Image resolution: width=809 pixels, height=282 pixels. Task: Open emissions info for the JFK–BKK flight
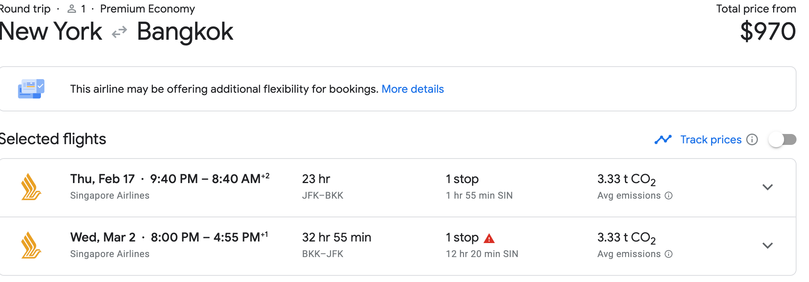pyautogui.click(x=669, y=196)
